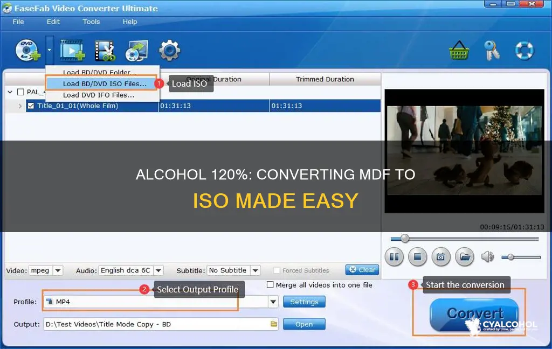Screen dimensions: 552x349
Task: Click the green shopping basket icon
Action: tap(459, 50)
